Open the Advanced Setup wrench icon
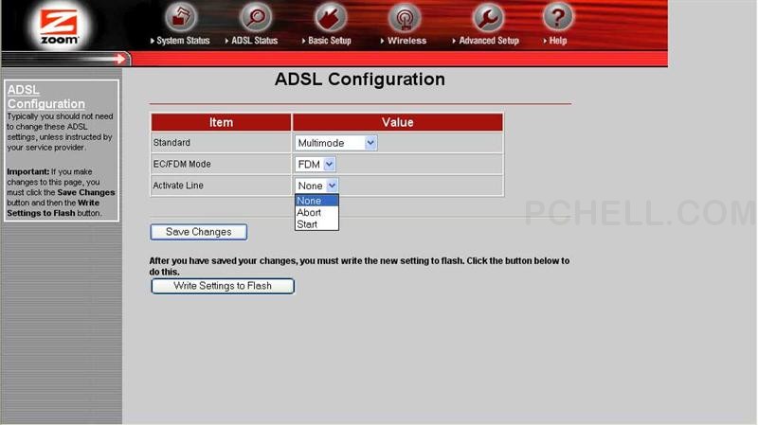The height and width of the screenshot is (425, 758). pyautogui.click(x=487, y=17)
